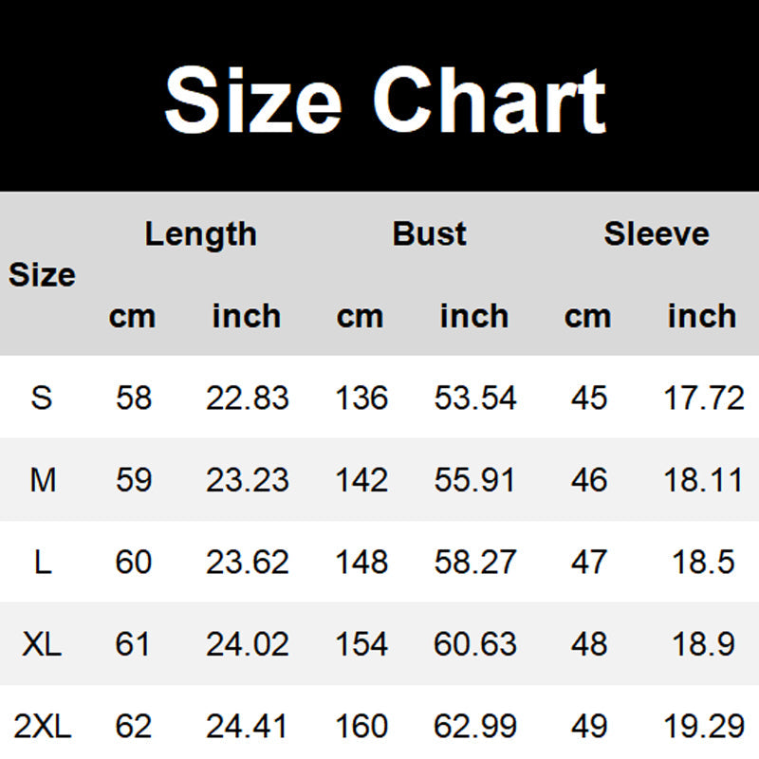759x759 pixels.
Task: Select the L size row label
Action: (42, 563)
